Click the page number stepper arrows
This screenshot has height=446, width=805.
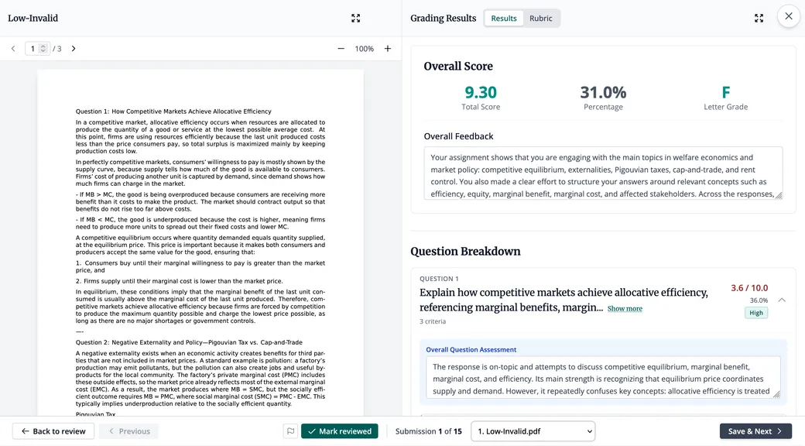(43, 49)
